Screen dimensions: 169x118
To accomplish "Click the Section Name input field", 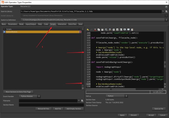I will pyautogui.click(x=51, y=105).
